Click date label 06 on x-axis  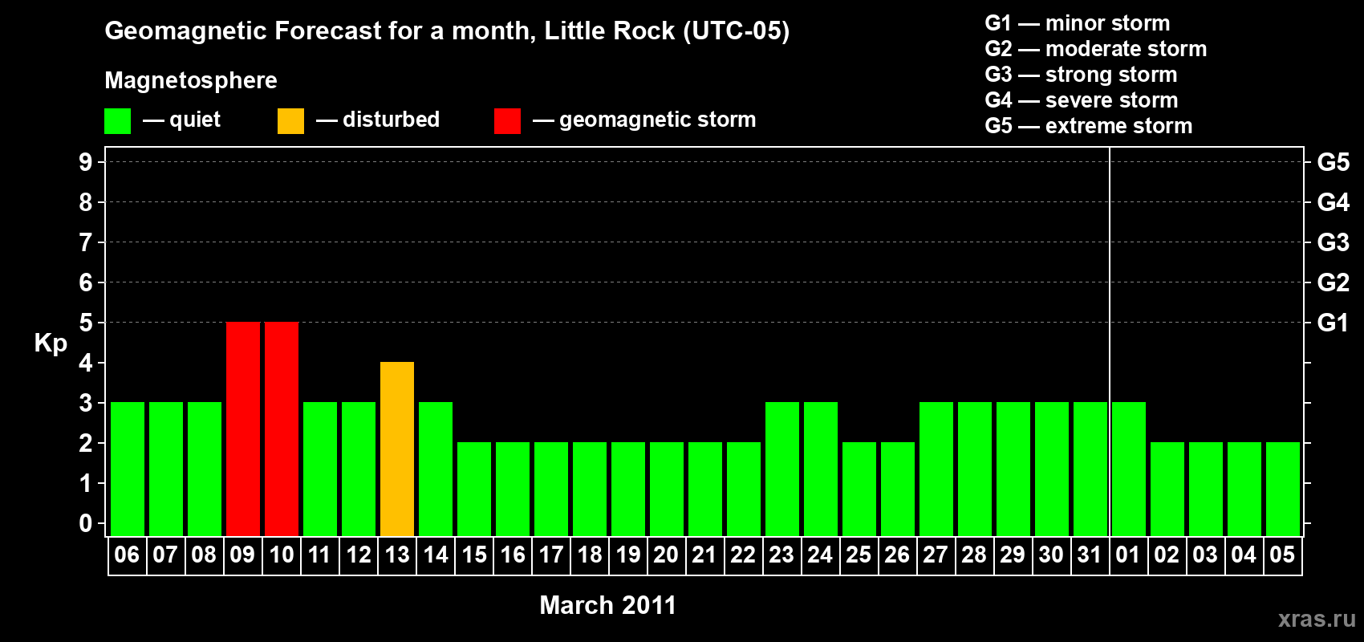[x=127, y=555]
